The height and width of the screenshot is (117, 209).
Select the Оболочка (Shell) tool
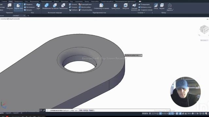(x=125, y=6)
